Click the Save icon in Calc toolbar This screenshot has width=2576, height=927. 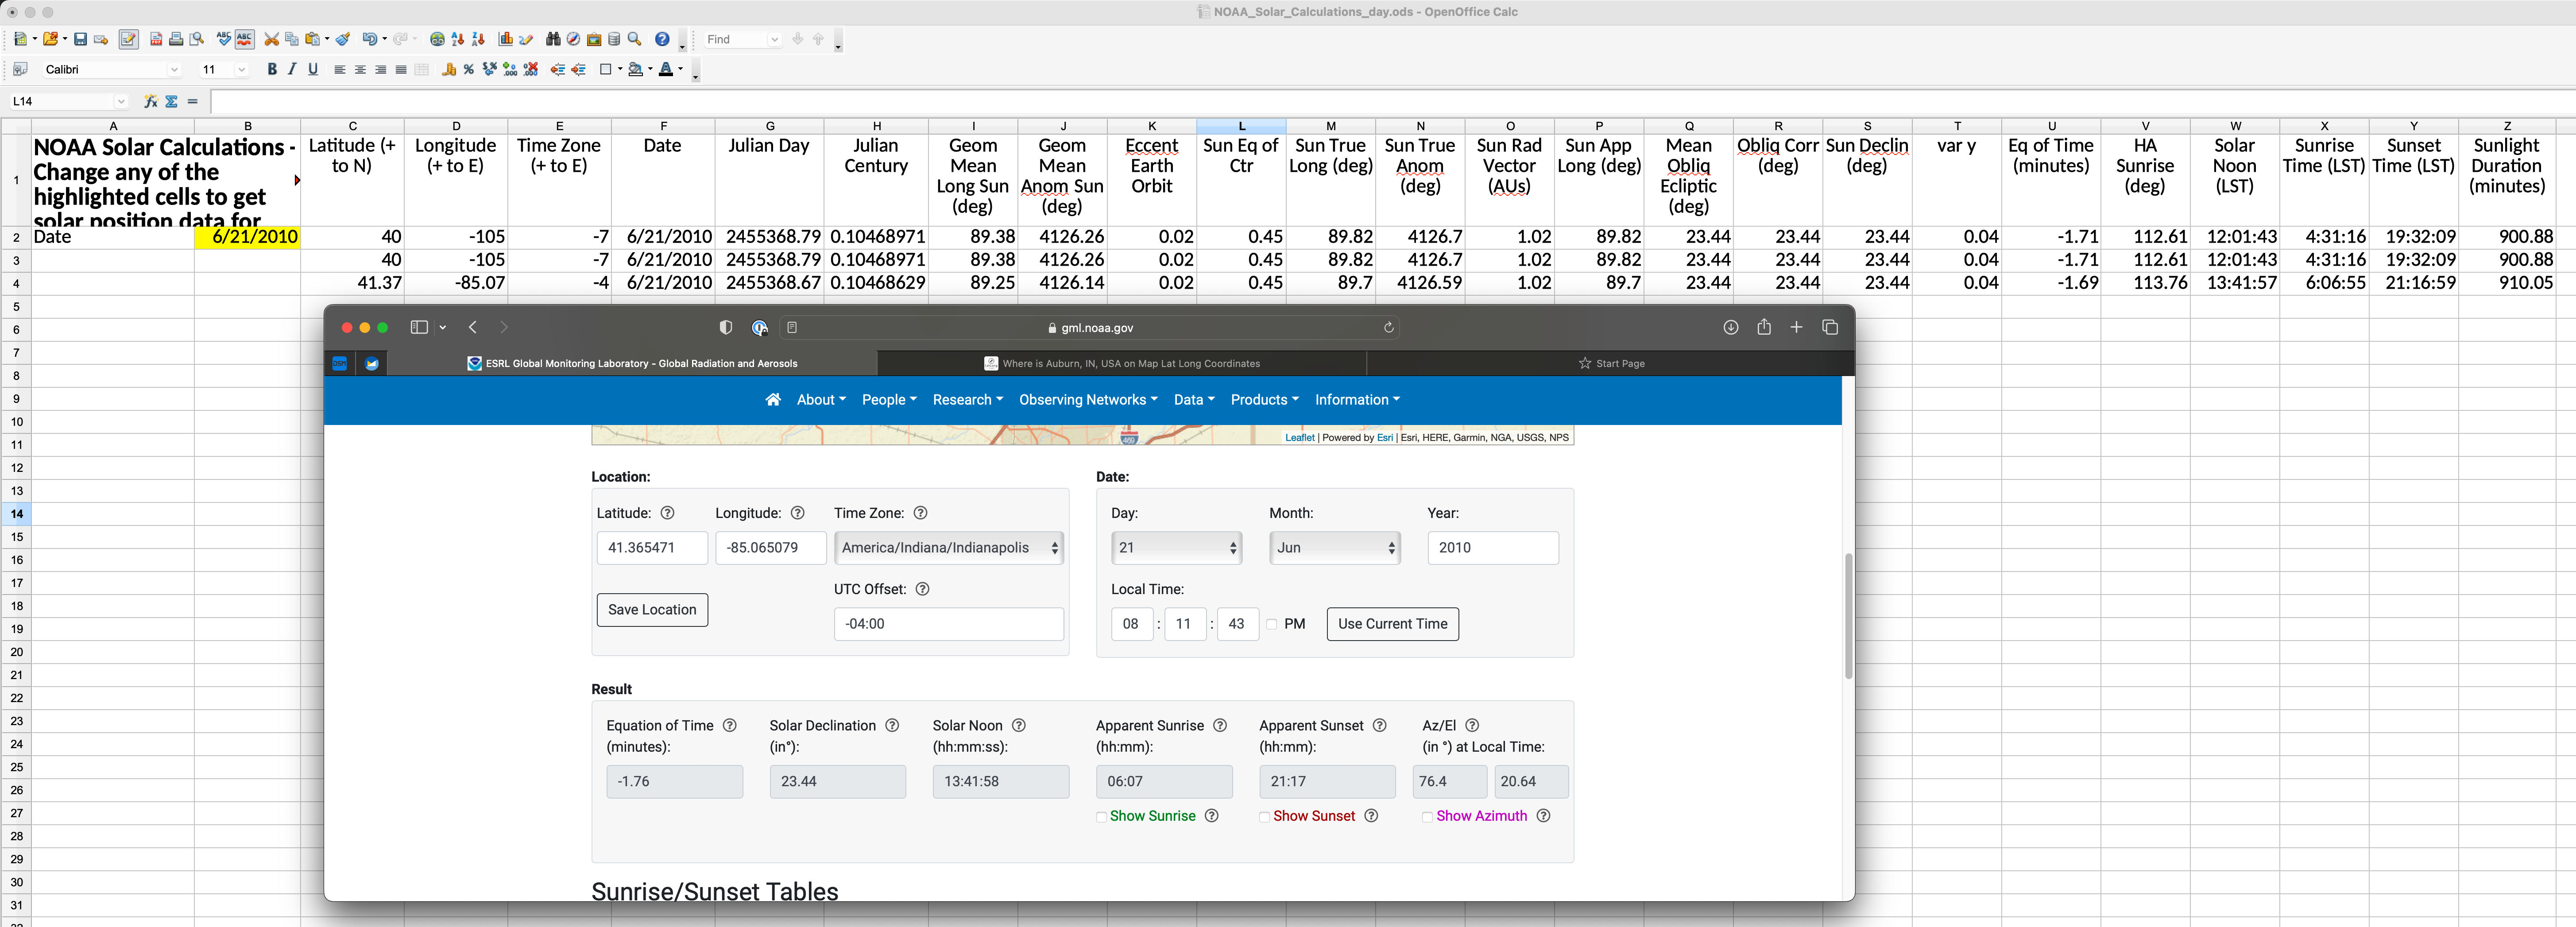coord(81,39)
